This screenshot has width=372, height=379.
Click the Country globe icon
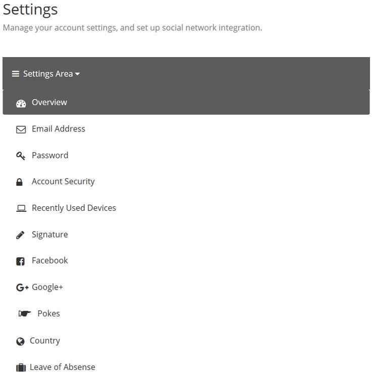click(20, 341)
